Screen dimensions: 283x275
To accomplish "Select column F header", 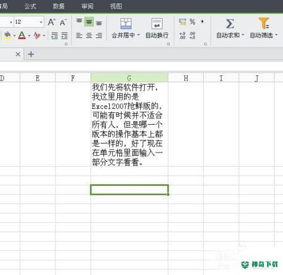I will 73,78.
